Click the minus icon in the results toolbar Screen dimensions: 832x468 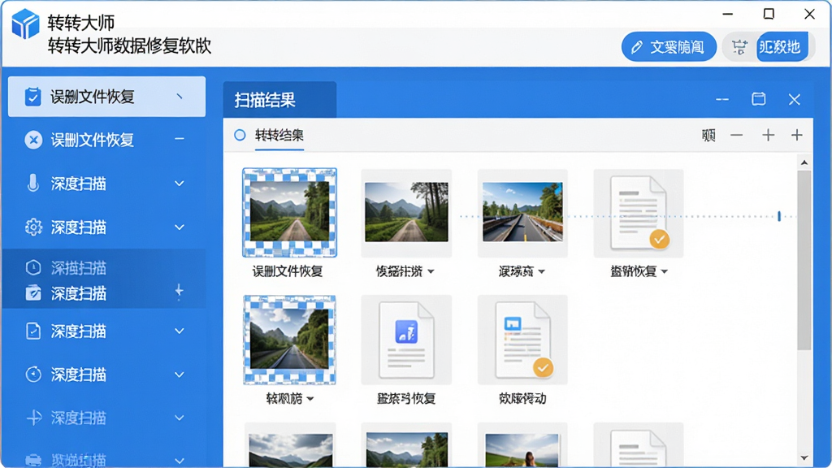point(736,136)
